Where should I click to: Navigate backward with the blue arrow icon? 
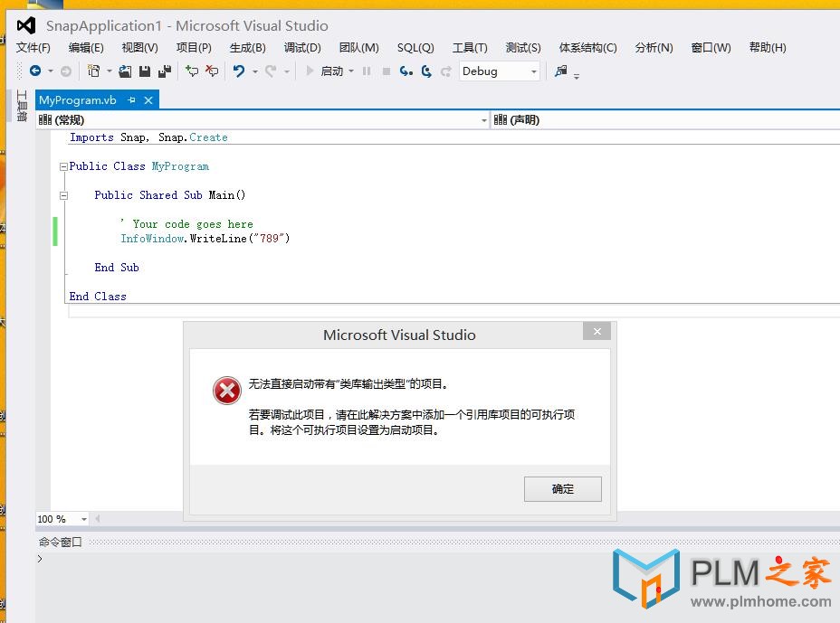35,71
